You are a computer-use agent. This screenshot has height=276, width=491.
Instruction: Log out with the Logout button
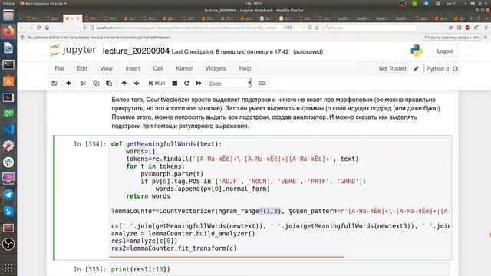click(x=445, y=51)
